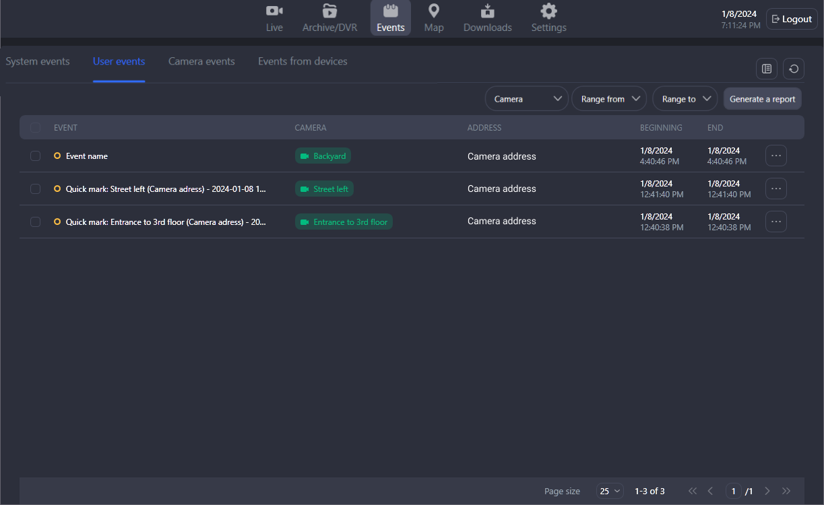Image resolution: width=824 pixels, height=505 pixels.
Task: Open the Page size dropdown
Action: pos(610,491)
